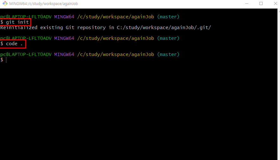Maximize the MINGW64 terminal window

[x=261, y=3]
